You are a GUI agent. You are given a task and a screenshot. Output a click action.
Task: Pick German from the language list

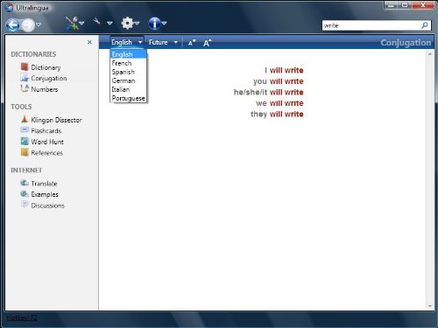pyautogui.click(x=128, y=80)
